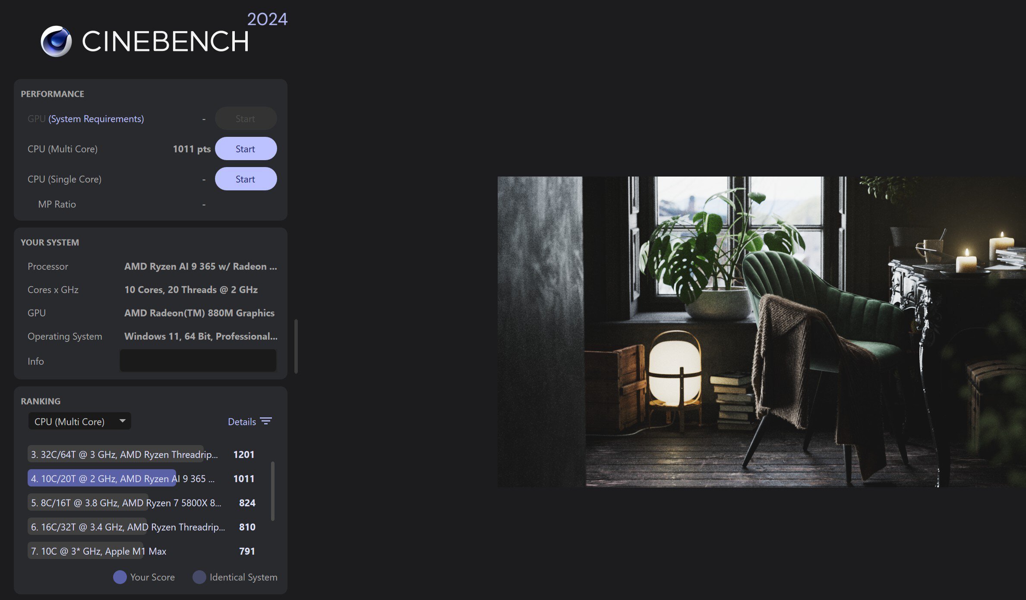Viewport: 1026px width, 600px height.
Task: Click the GPU System Requirements start button
Action: 246,118
